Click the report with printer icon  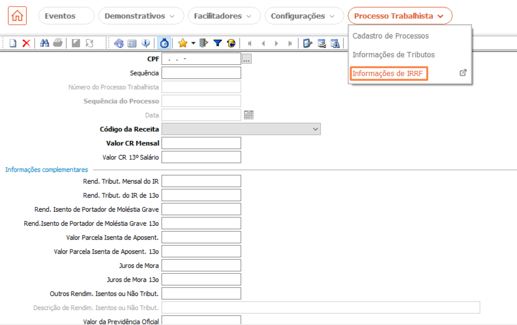click(x=322, y=43)
